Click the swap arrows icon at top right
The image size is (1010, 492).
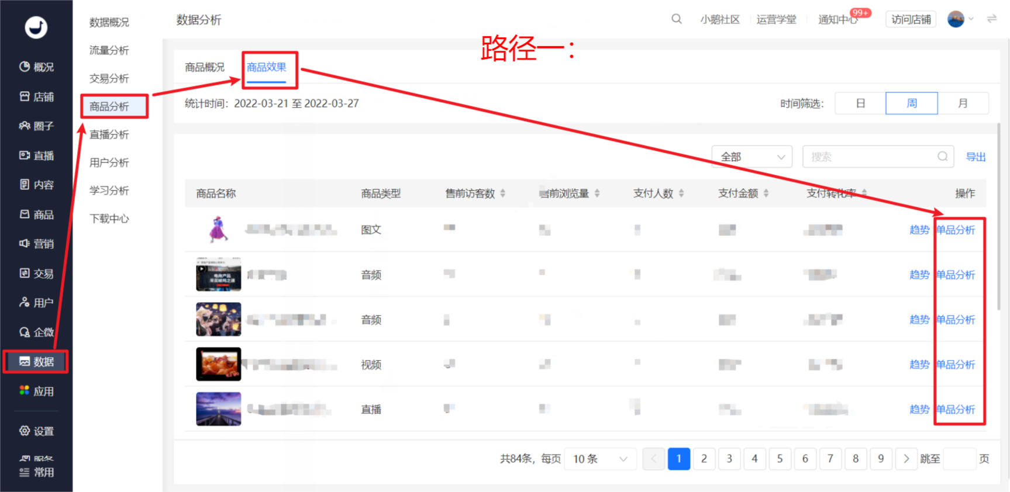(x=992, y=19)
